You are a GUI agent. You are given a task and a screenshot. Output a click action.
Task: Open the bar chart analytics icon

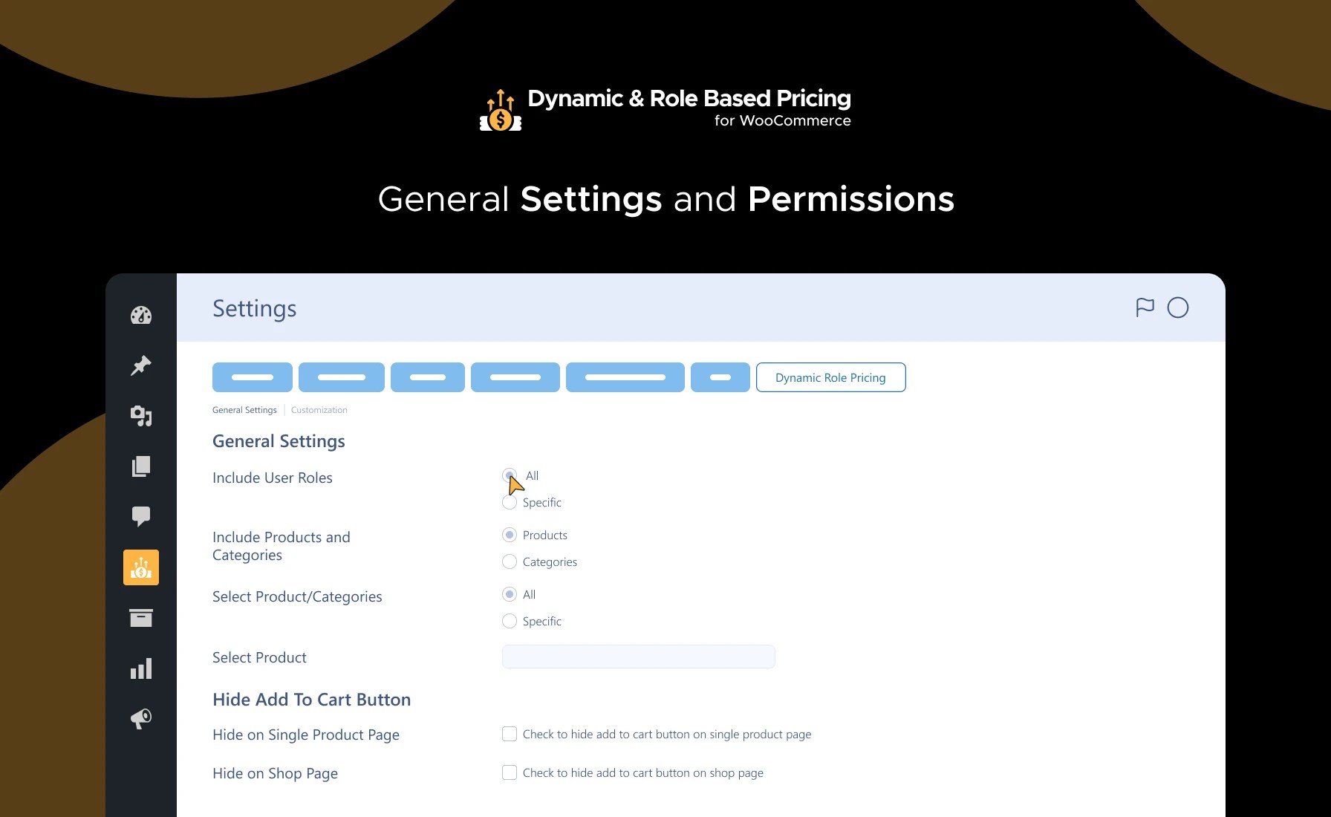coord(140,668)
